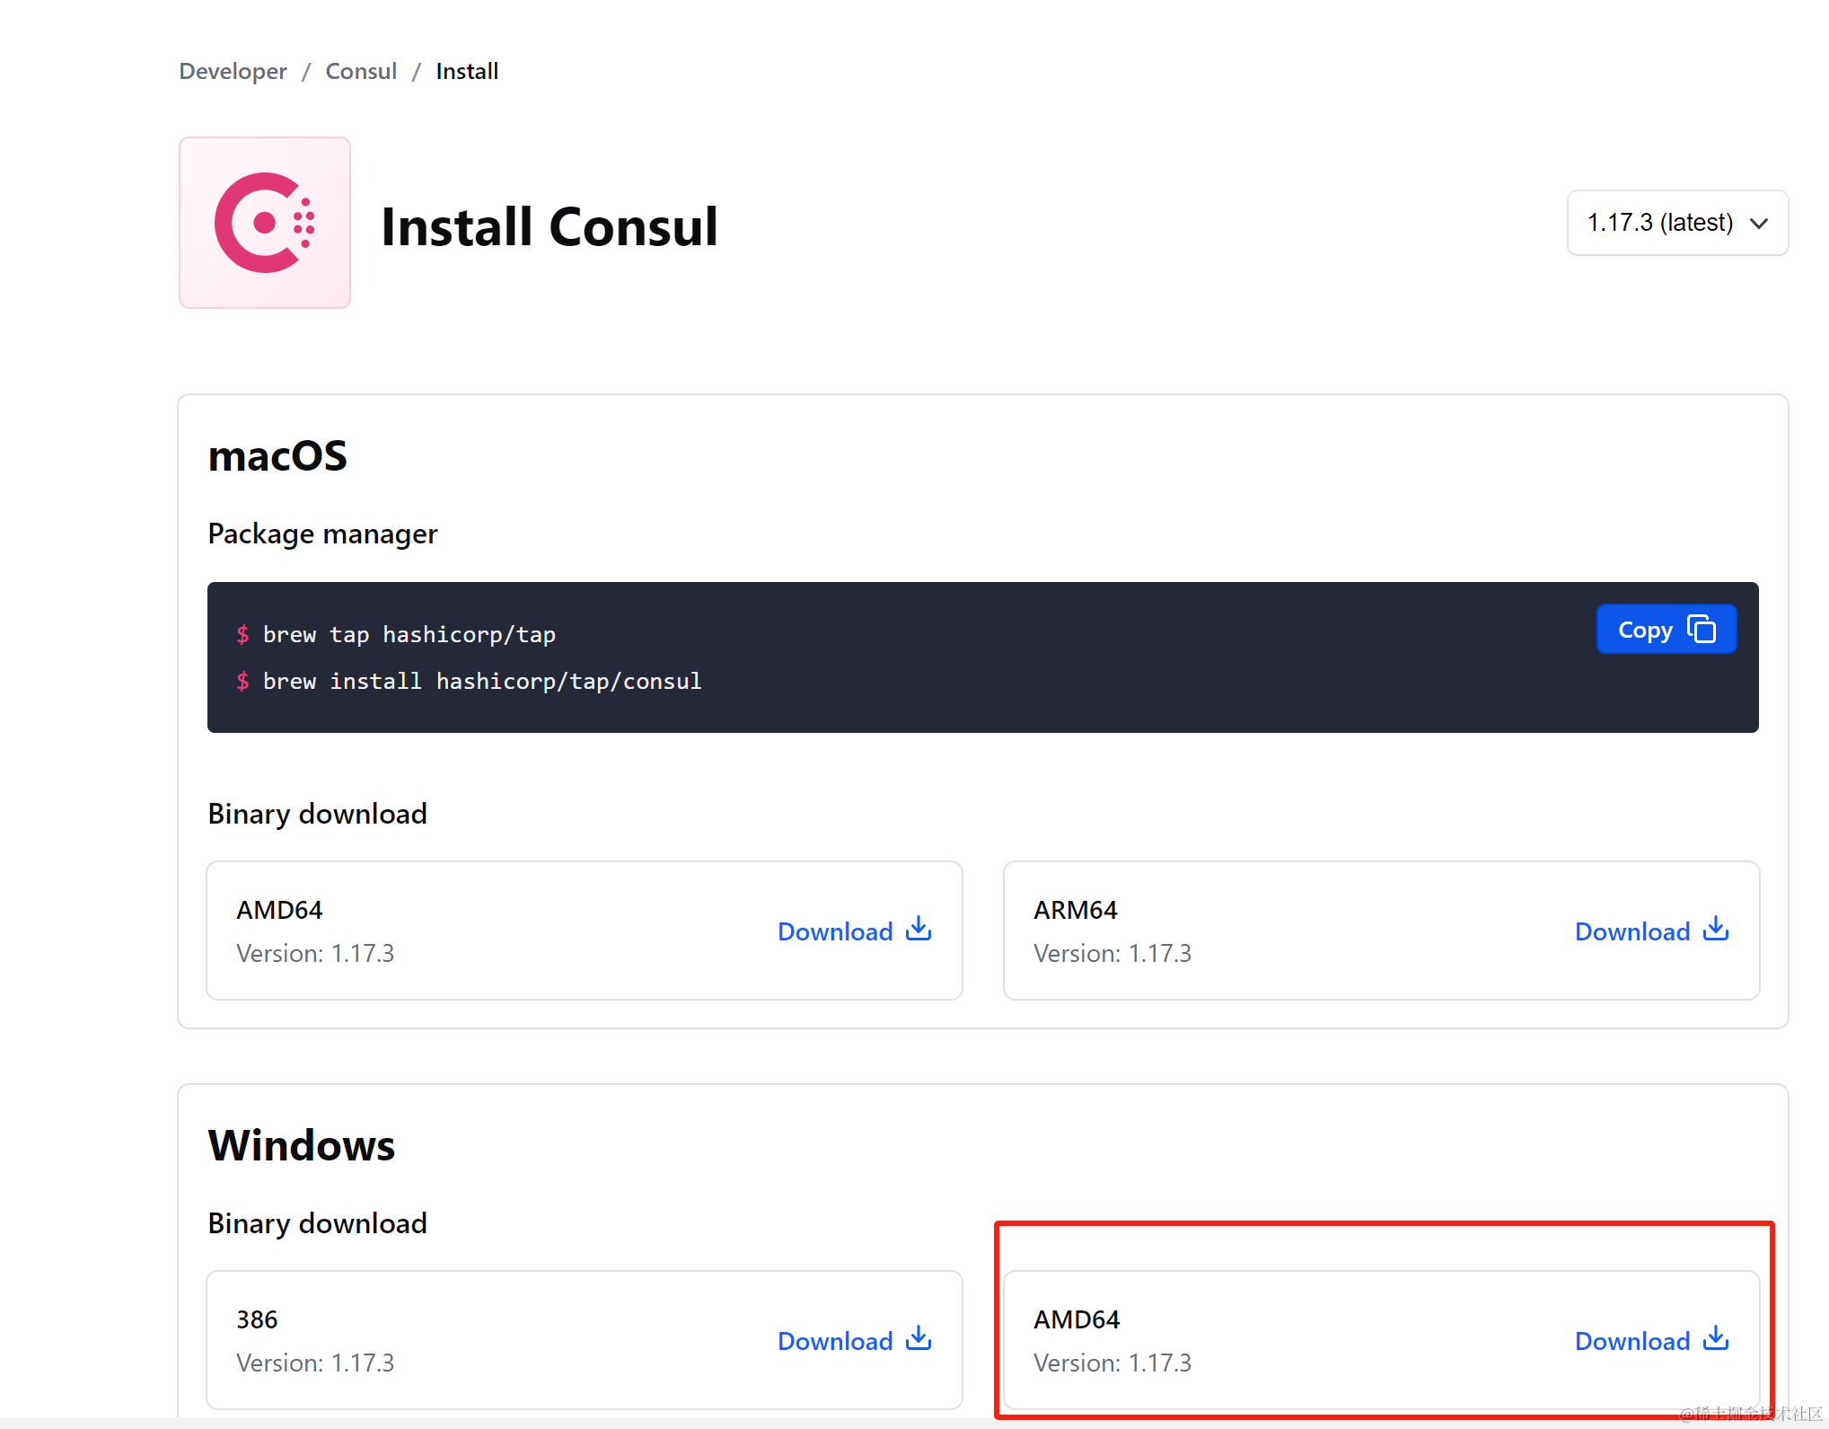The image size is (1829, 1429).
Task: Select the brew tap command text
Action: tap(409, 634)
